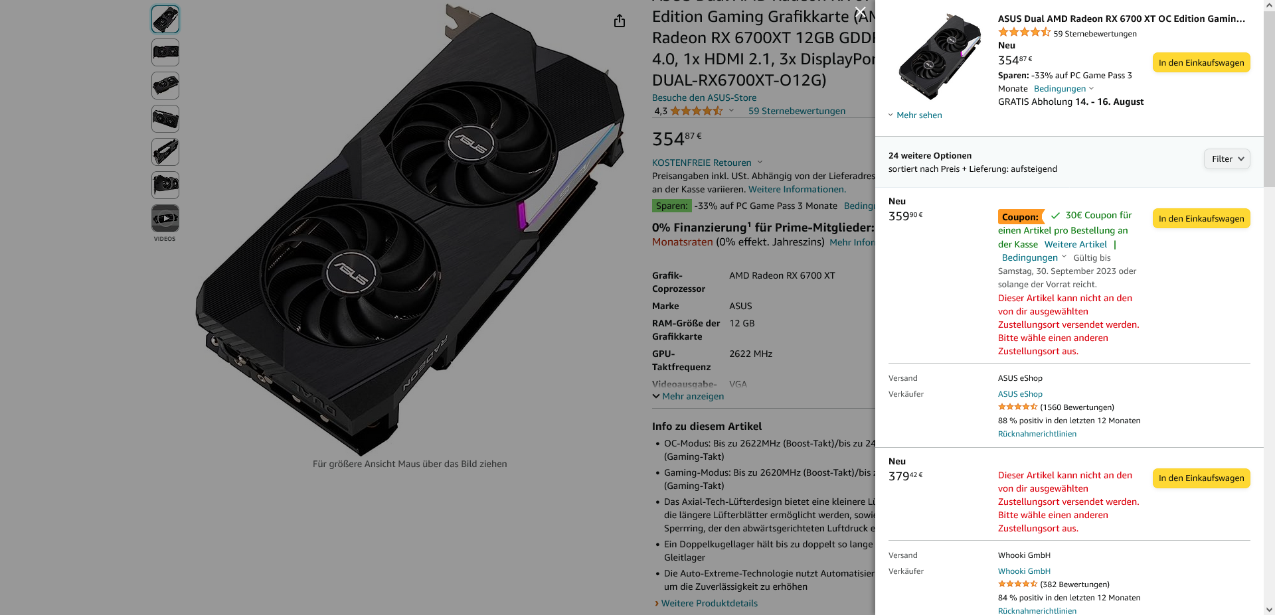Select the first graphics card thumbnail
This screenshot has width=1275, height=615.
(x=165, y=19)
